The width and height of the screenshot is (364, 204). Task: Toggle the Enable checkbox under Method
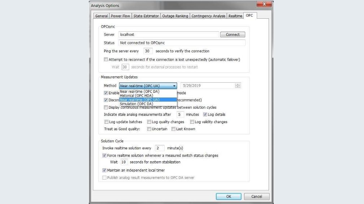[x=106, y=93]
